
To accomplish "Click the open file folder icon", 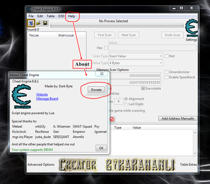I will point(38,23).
